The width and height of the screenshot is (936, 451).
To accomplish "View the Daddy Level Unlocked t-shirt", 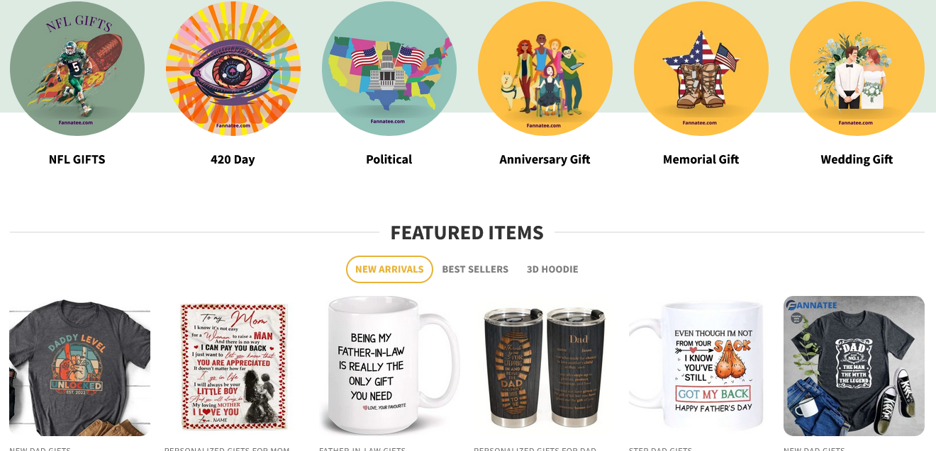I will tap(79, 366).
